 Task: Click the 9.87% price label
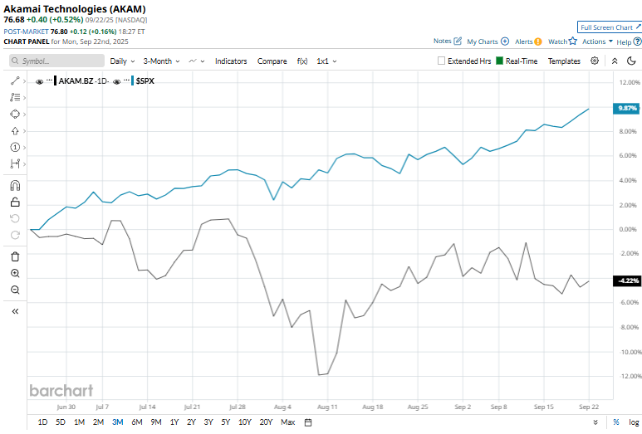coord(627,109)
